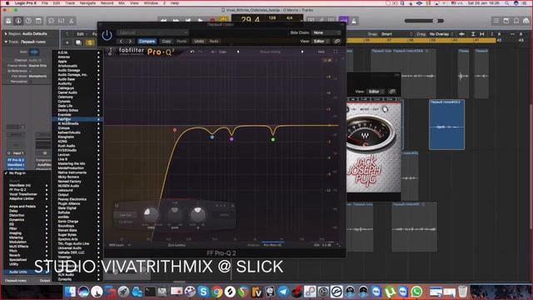Viewport: 533px width, 300px height.
Task: Click the add track plus button
Action: pyautogui.click(x=67, y=42)
